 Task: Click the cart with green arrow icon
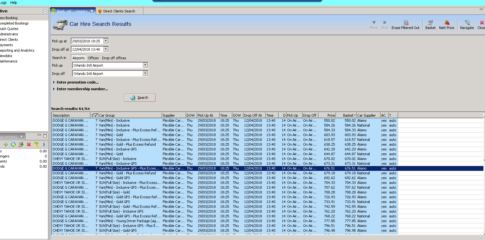click(21, 144)
